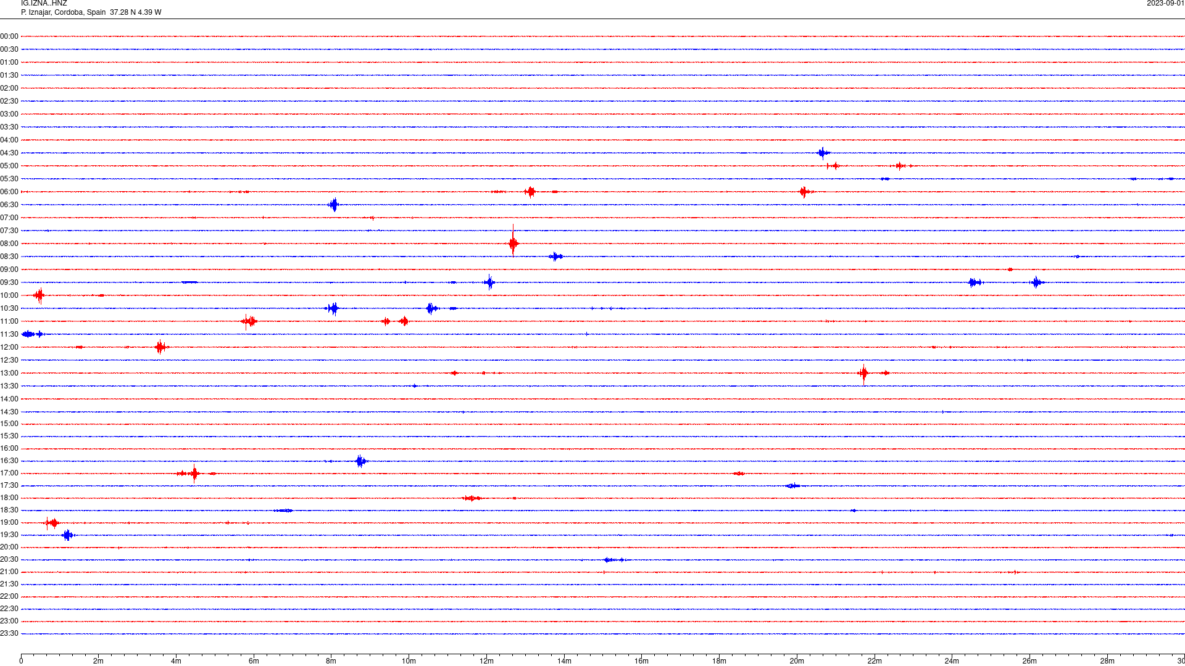Click the 16m axis tick label
The width and height of the screenshot is (1185, 666).
[642, 661]
